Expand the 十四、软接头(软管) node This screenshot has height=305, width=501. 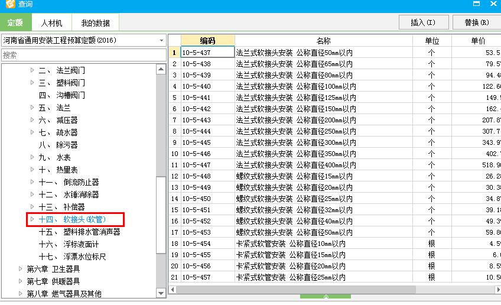point(32,219)
